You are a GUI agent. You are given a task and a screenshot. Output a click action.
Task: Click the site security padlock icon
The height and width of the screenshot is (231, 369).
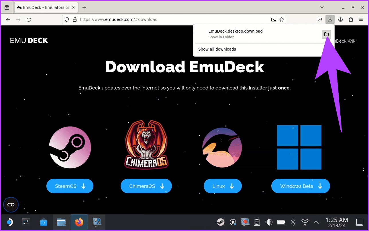75,19
